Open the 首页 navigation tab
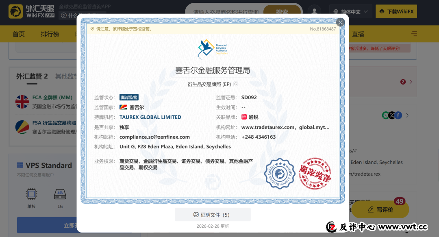The image size is (439, 237). [19, 34]
